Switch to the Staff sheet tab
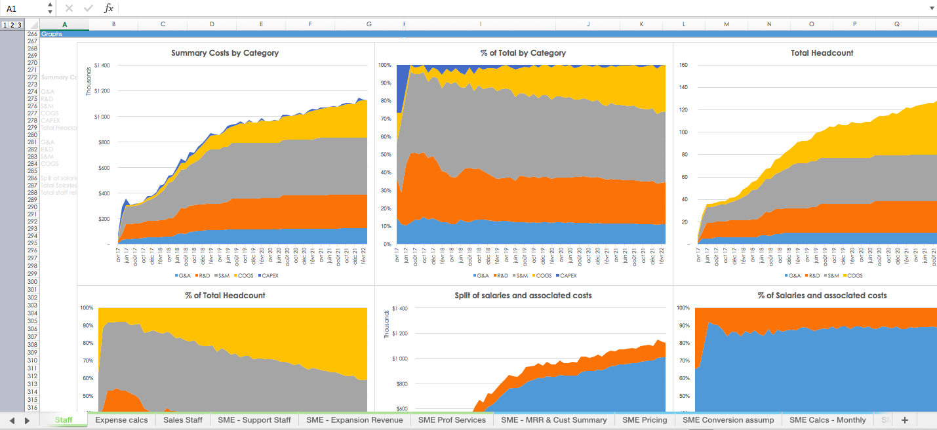937x430 pixels. [x=64, y=420]
